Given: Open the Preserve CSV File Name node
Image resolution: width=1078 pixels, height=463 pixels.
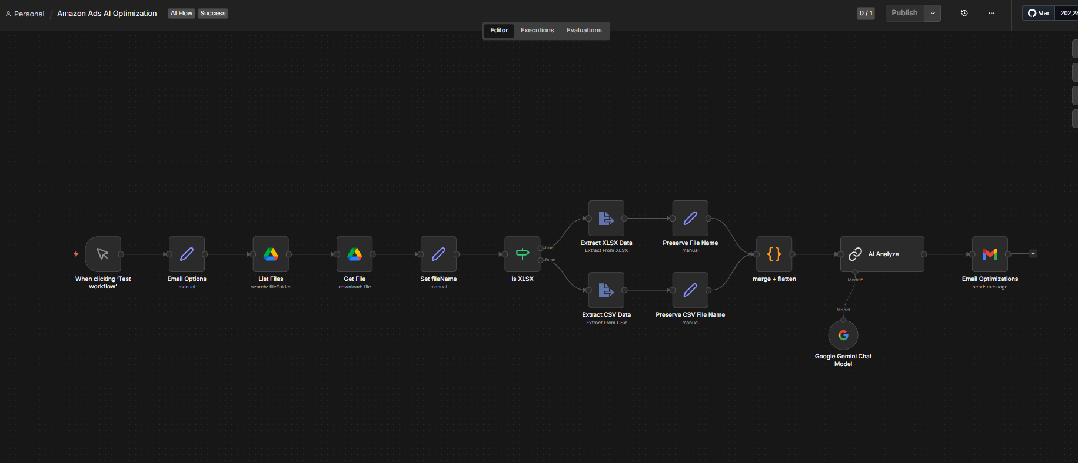Looking at the screenshot, I should (690, 290).
